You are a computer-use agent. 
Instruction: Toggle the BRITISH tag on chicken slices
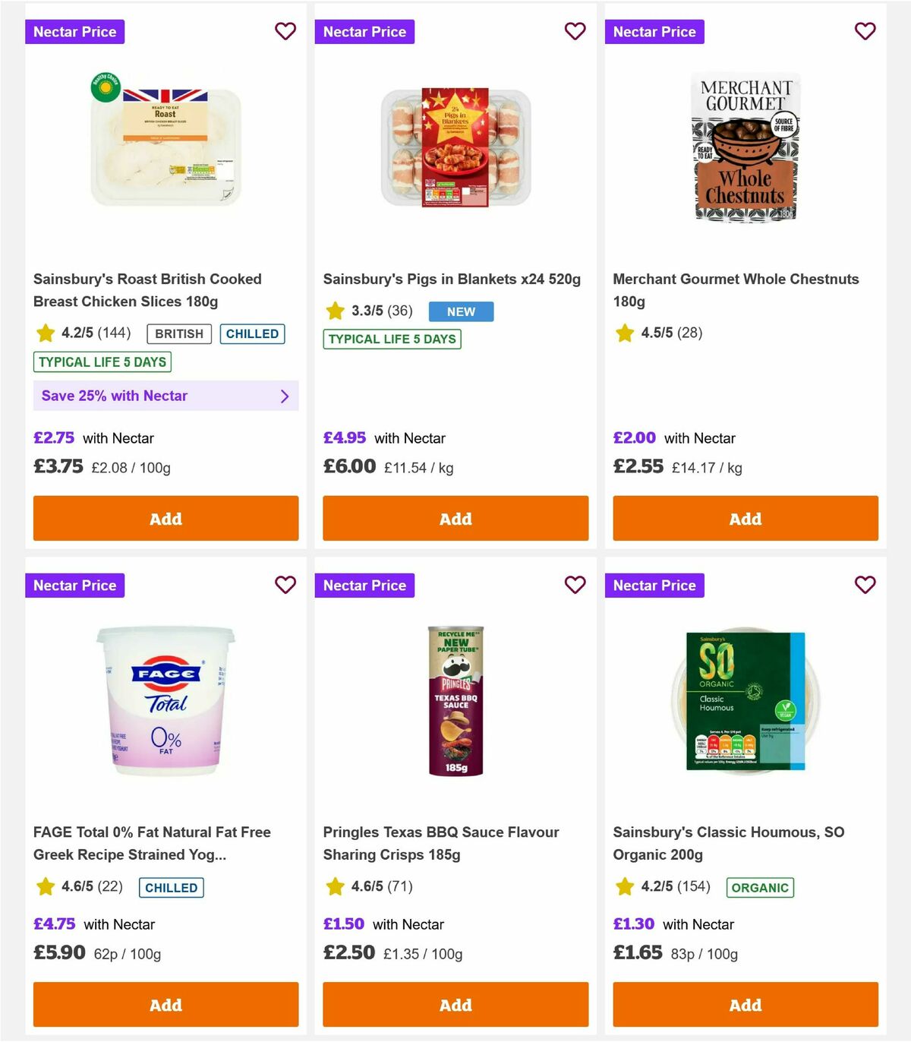pyautogui.click(x=178, y=333)
